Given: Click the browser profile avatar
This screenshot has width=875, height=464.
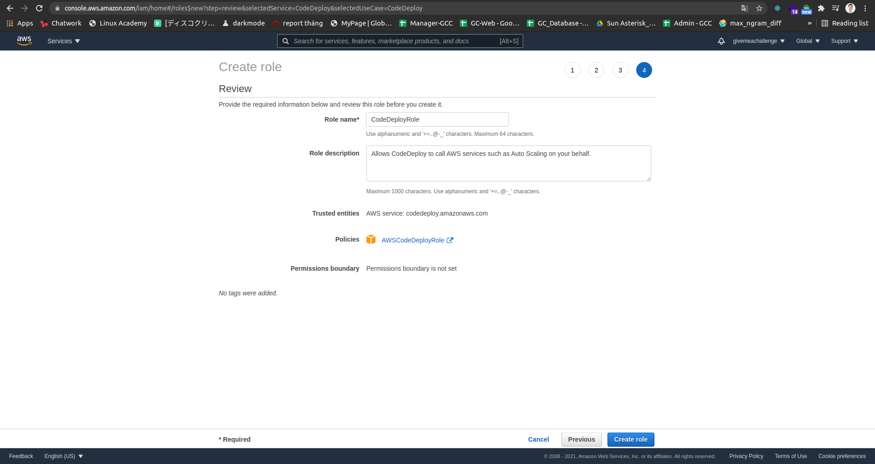Looking at the screenshot, I should click(x=850, y=8).
